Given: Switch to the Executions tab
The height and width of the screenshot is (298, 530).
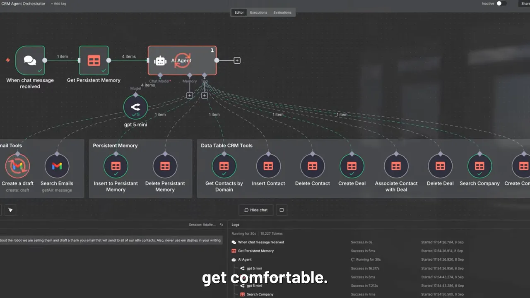Looking at the screenshot, I should pyautogui.click(x=258, y=12).
